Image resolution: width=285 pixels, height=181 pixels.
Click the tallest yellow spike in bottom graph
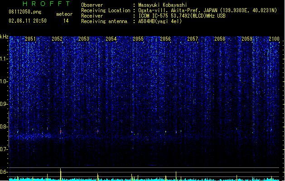point(61,175)
